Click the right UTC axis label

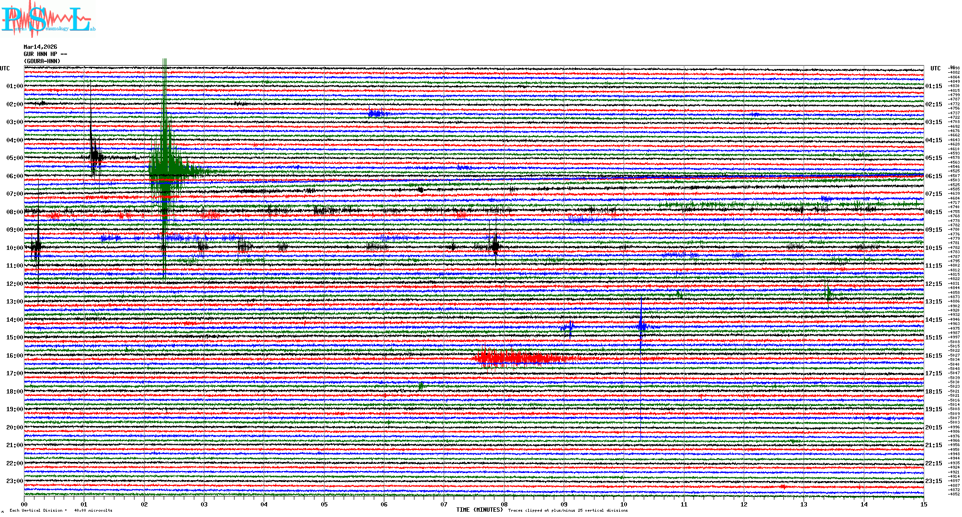(x=935, y=68)
